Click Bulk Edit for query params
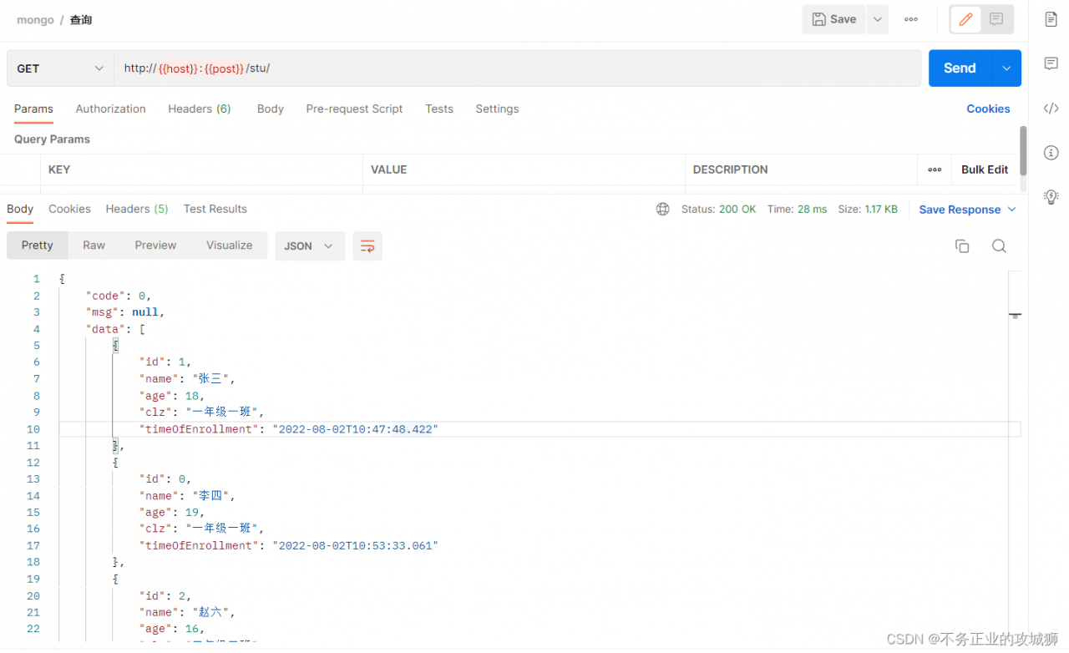This screenshot has height=653, width=1069. pos(985,170)
